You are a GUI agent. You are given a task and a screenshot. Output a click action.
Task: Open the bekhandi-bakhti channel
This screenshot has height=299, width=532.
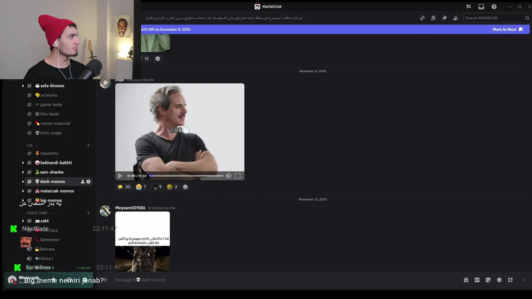coord(56,163)
